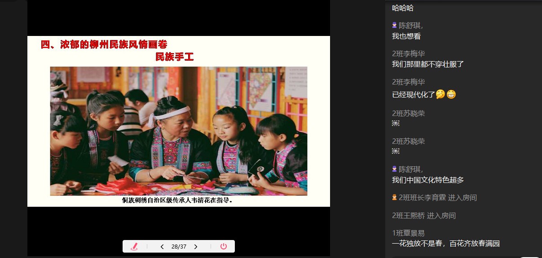The image size is (542, 258).
Task: Select the chat message 我也想看
Action: coord(406,36)
